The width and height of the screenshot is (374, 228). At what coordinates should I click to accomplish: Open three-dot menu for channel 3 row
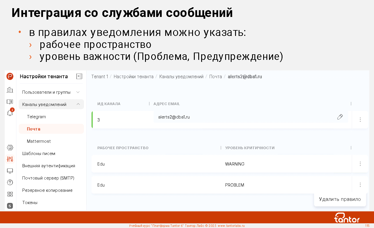[360, 120]
